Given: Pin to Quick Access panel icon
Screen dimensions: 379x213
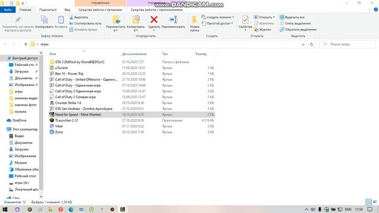Looking at the screenshot, I should (18, 20).
